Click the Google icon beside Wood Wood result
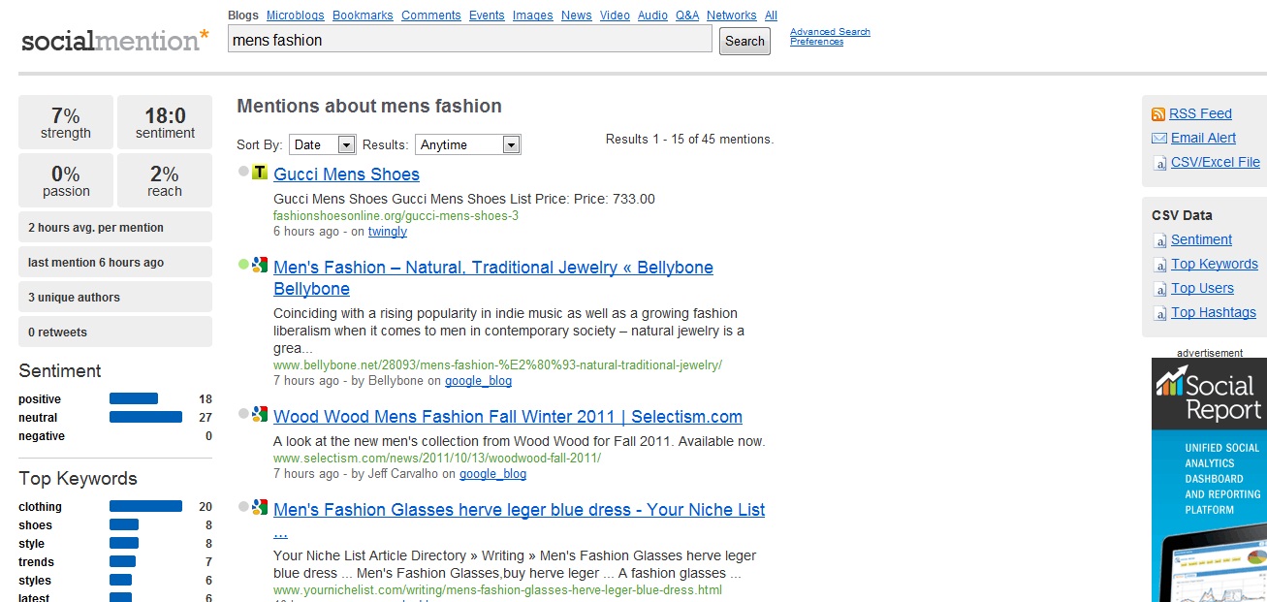 coord(260,414)
